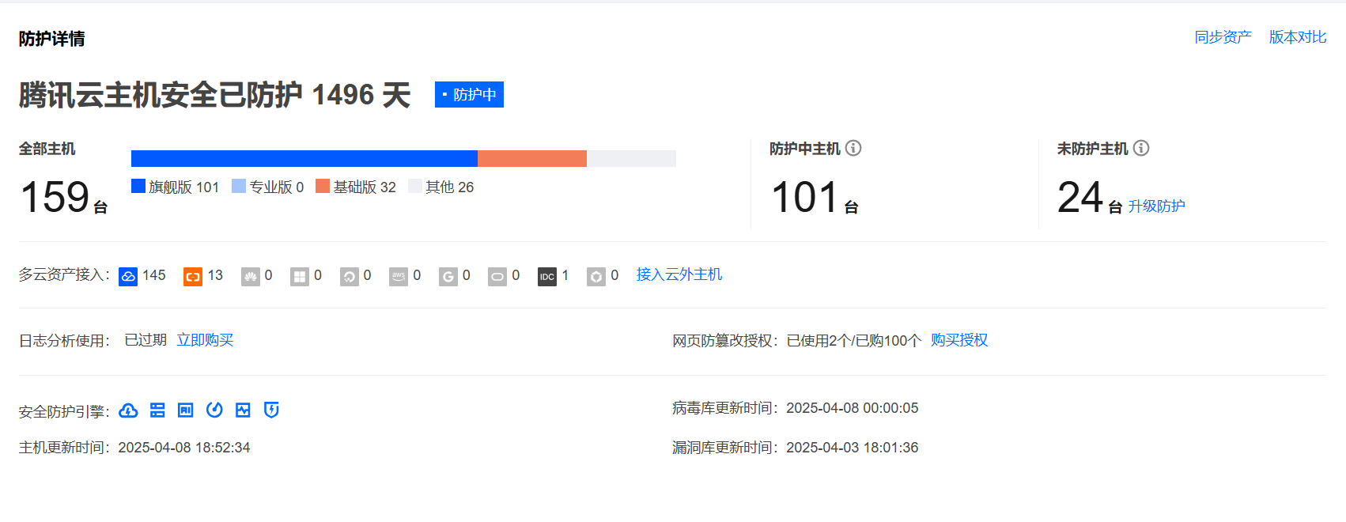Click host update time 2025-04-08 18:52:34
Viewport: 1346px width, 522px height.
184,448
